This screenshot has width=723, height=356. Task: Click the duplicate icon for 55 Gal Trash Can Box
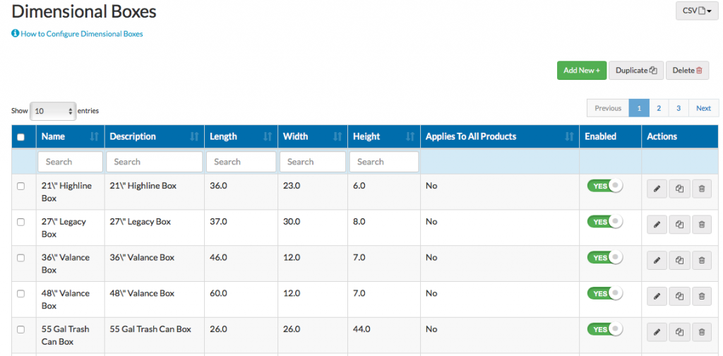pyautogui.click(x=679, y=332)
